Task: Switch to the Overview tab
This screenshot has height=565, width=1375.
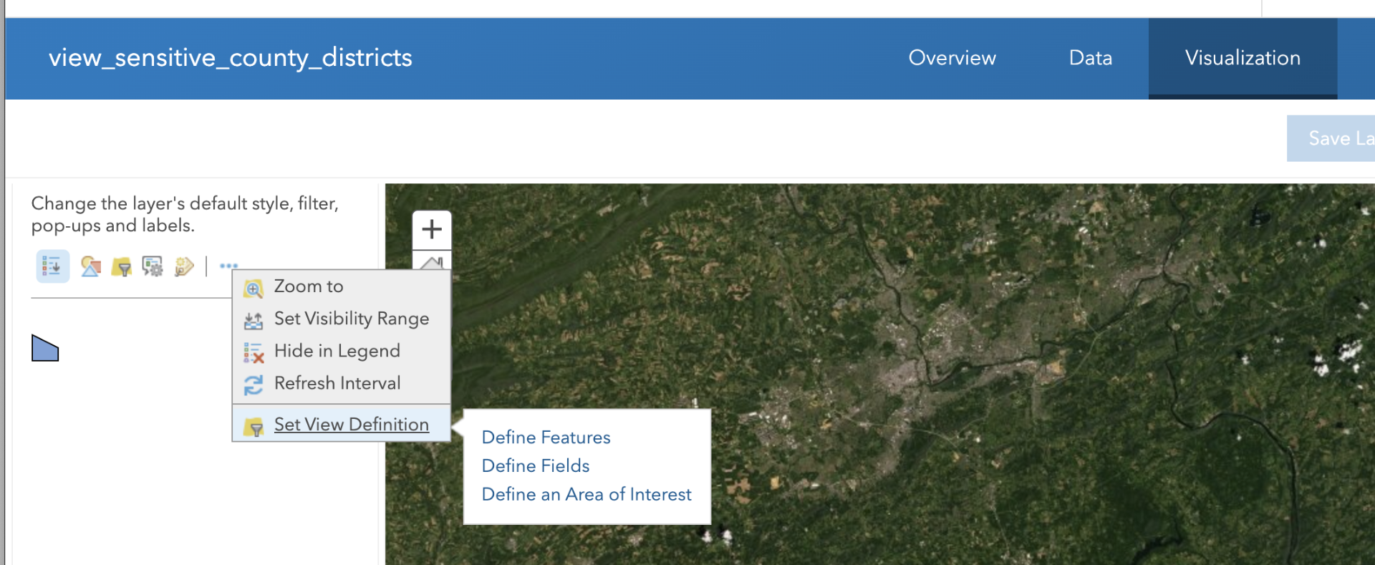Action: [x=952, y=58]
